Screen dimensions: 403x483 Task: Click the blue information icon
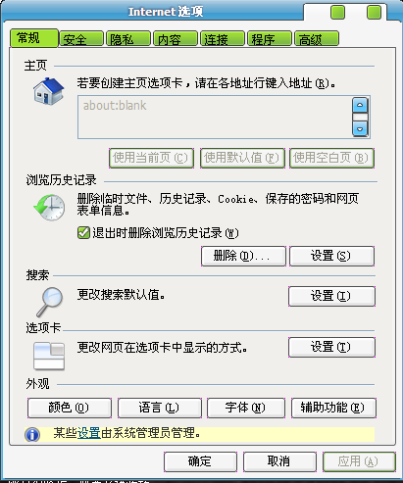coord(32,435)
